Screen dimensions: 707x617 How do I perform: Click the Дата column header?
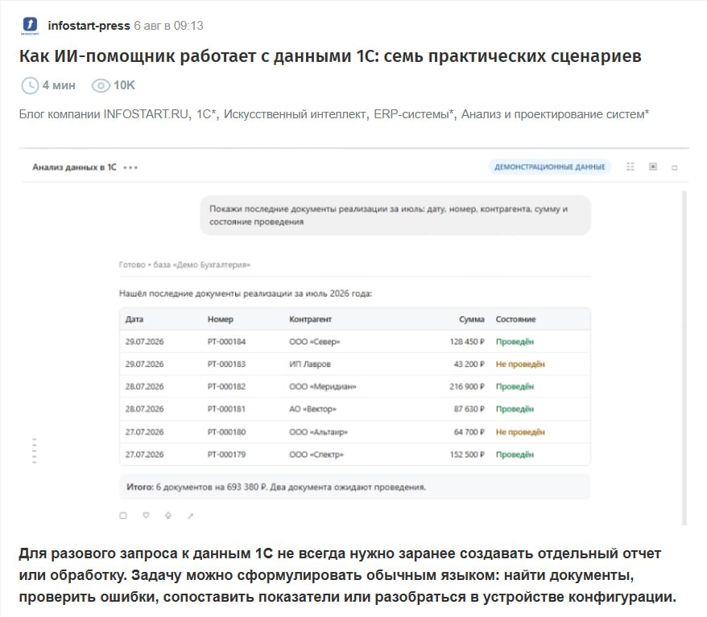tap(134, 319)
